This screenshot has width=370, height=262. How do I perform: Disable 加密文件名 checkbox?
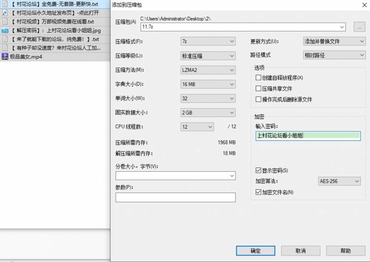(x=259, y=192)
